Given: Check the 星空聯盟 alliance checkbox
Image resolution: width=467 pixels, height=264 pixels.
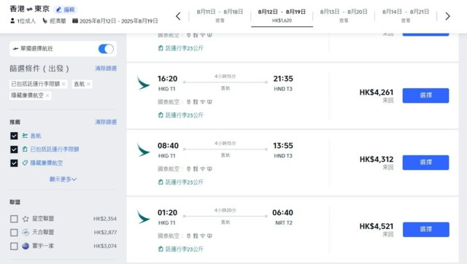Looking at the screenshot, I should pyautogui.click(x=14, y=219).
